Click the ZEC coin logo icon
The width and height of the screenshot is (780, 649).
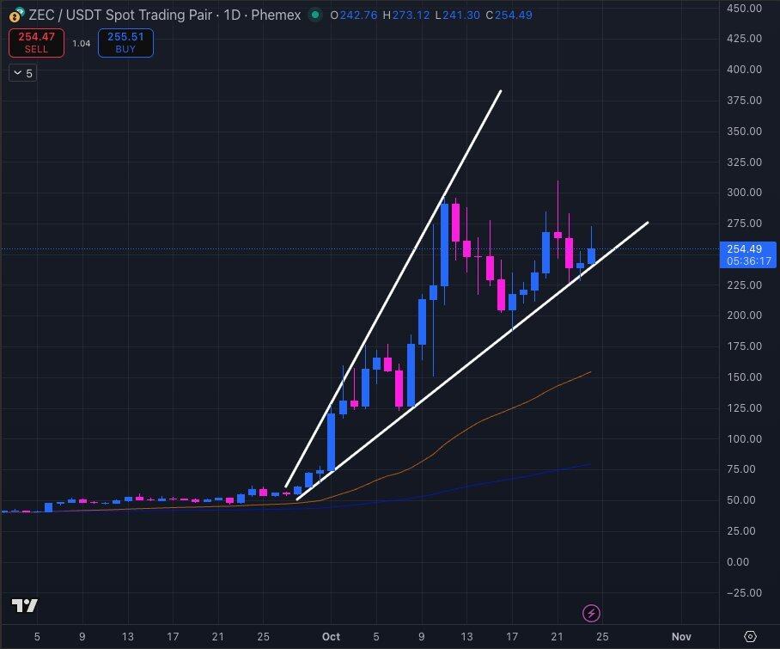(15, 15)
